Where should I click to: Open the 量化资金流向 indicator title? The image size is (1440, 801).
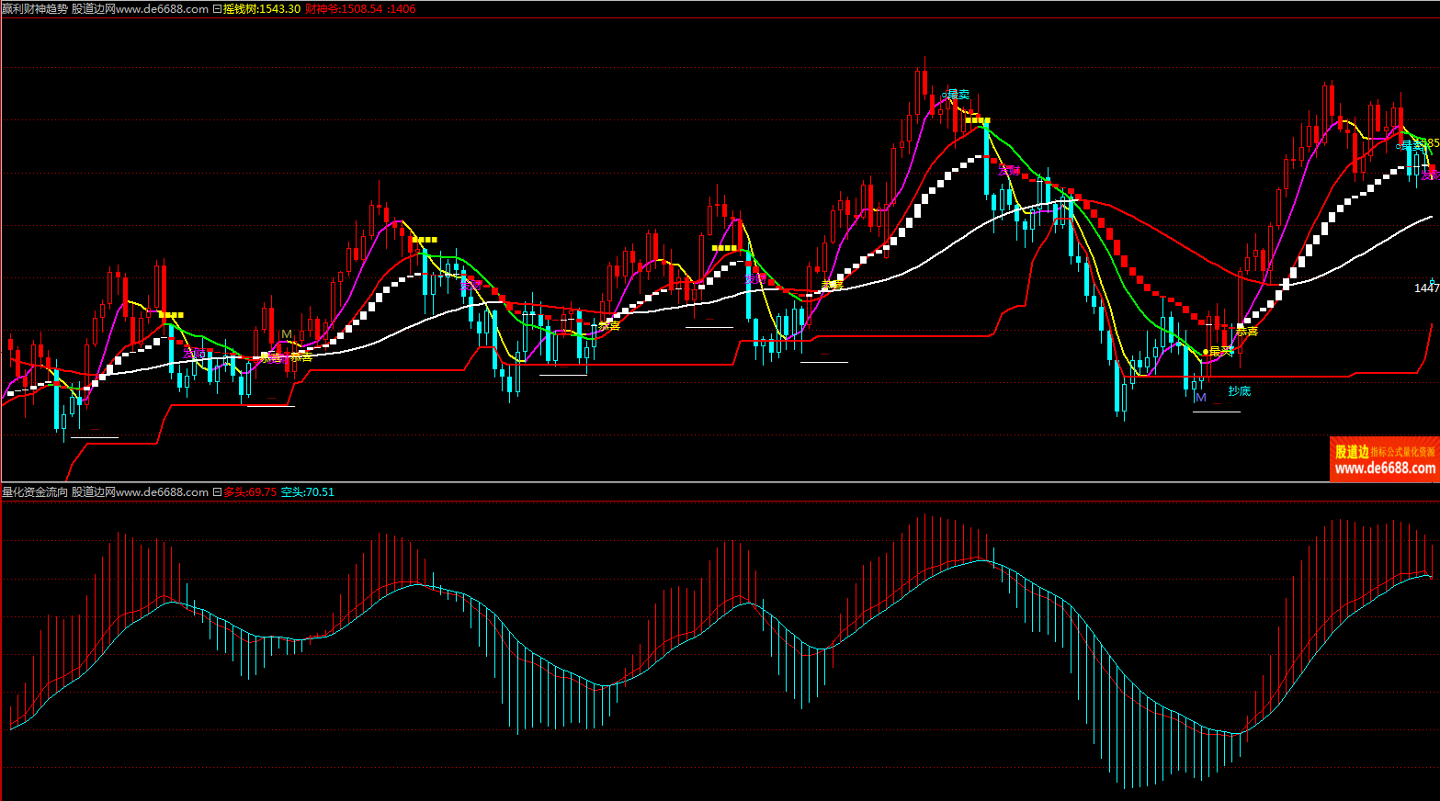click(35, 492)
